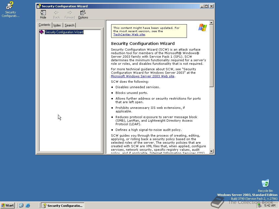279x209 pixels.
Task: Open the Start menu
Action: click(x=7, y=205)
